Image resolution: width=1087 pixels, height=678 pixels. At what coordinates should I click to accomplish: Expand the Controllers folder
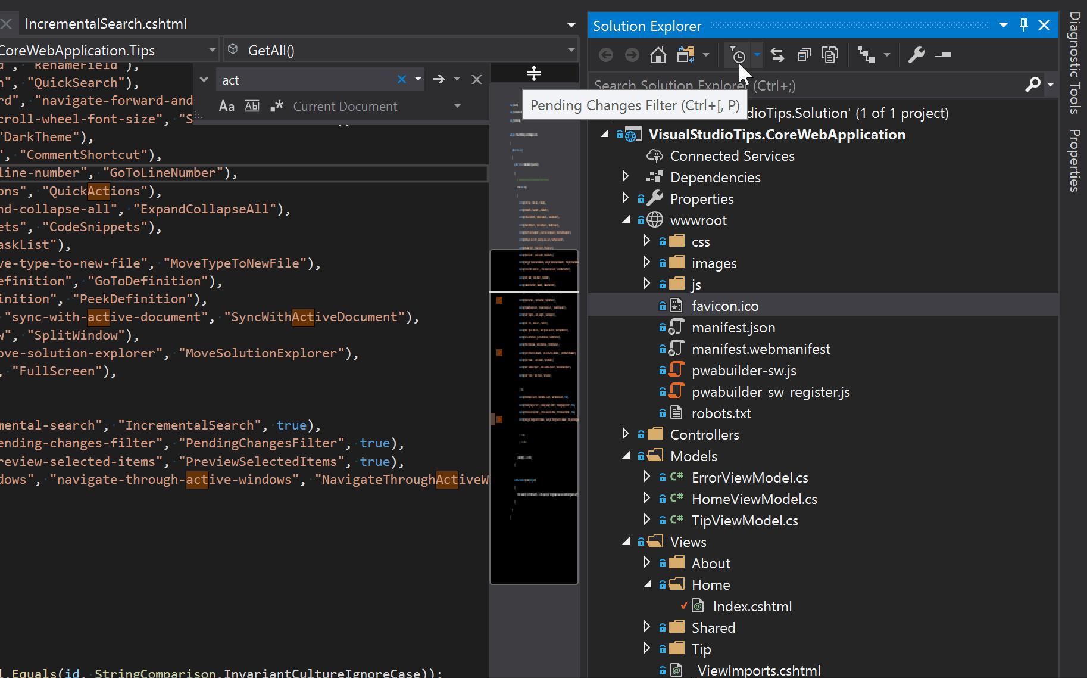(626, 434)
